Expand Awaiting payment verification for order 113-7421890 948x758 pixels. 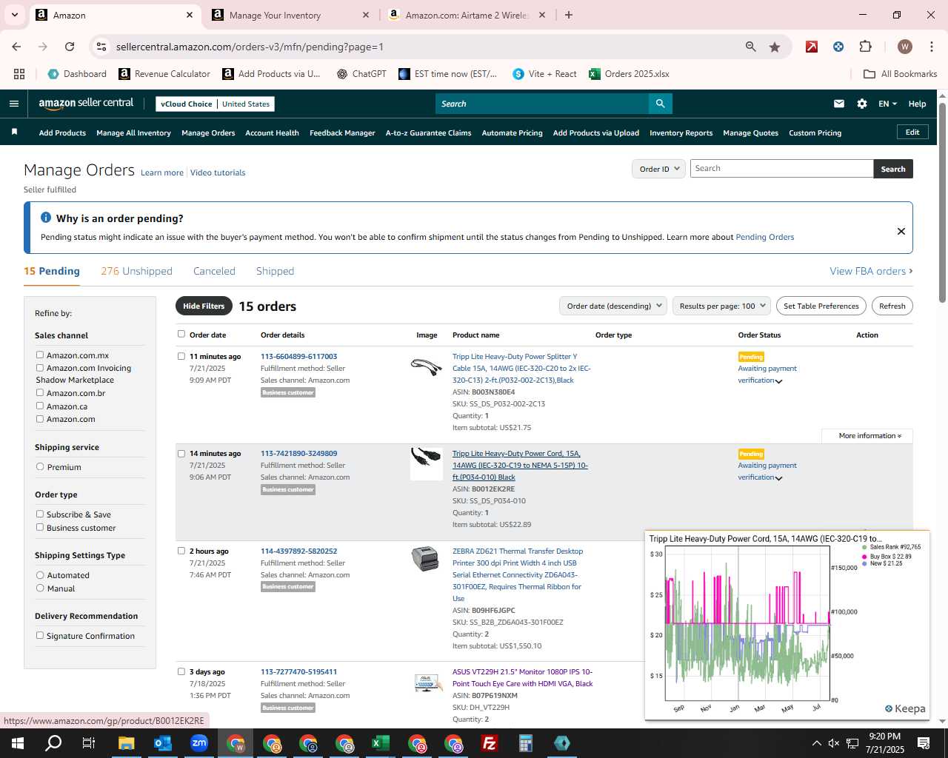[778, 478]
